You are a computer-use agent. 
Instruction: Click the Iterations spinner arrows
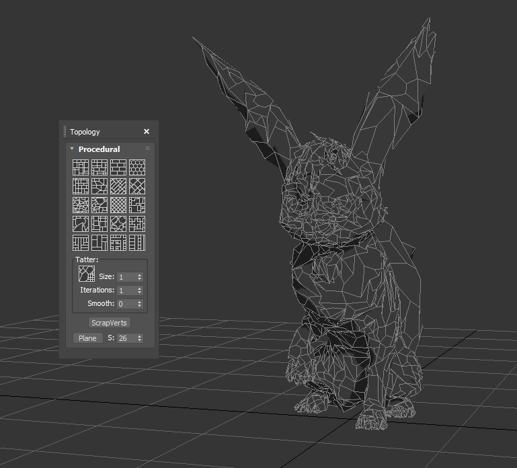point(140,290)
